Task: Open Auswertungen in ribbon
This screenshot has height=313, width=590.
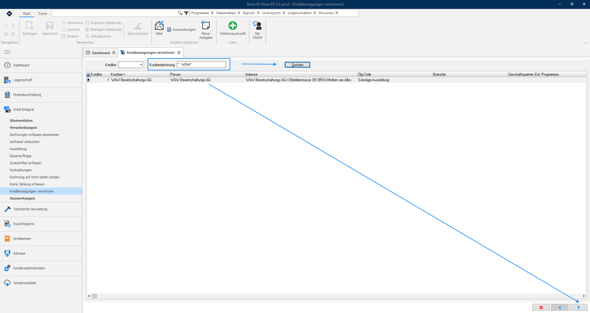Action: (181, 30)
